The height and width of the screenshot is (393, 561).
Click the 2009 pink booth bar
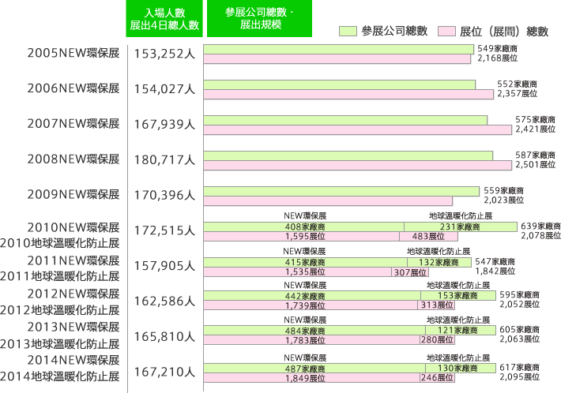328,200
